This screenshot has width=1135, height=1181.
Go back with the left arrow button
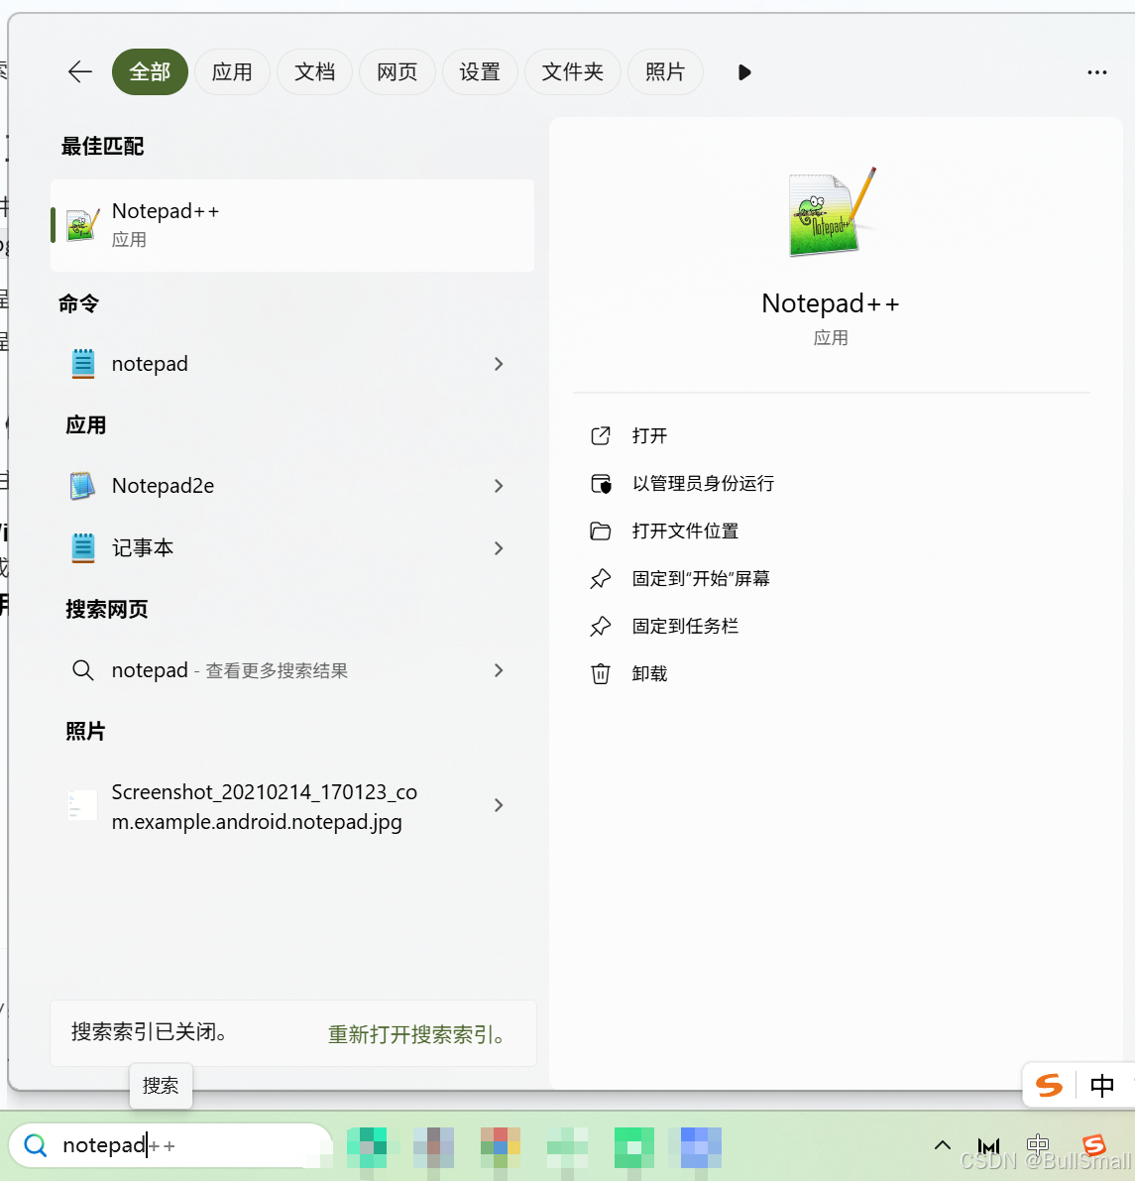[x=80, y=72]
